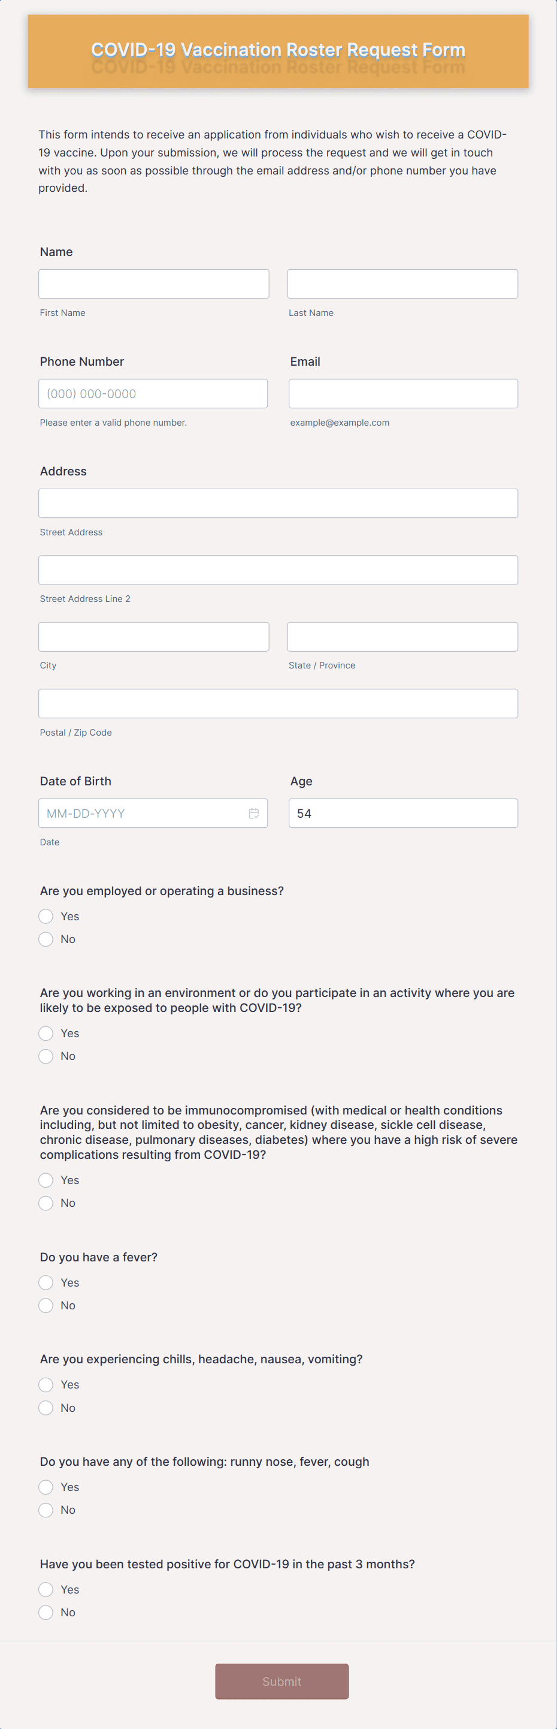The width and height of the screenshot is (557, 1729).
Task: Click the Email input field
Action: tap(402, 393)
